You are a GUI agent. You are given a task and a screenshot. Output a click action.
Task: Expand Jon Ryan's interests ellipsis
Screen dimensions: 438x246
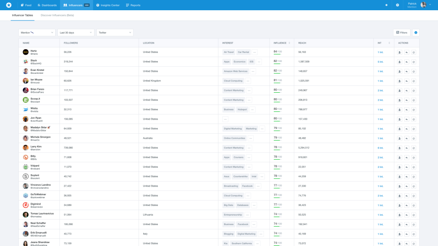coord(225,119)
